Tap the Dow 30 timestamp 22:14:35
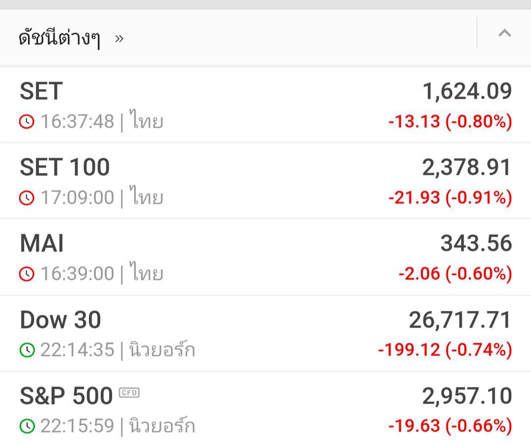Image resolution: width=531 pixels, height=443 pixels. [77, 350]
